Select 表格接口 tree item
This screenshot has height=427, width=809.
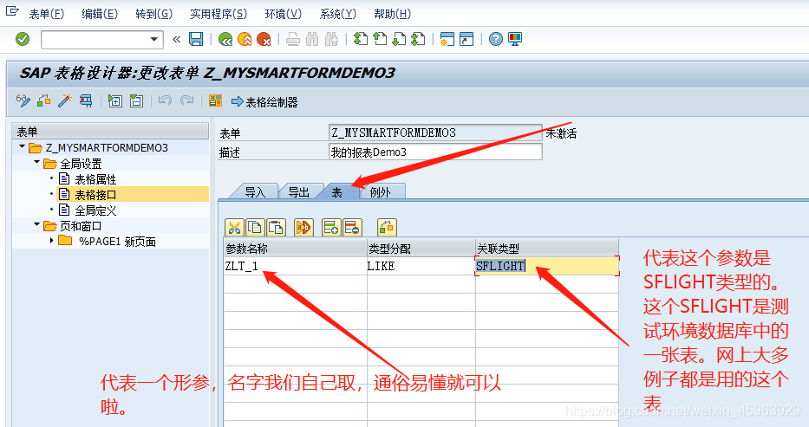click(95, 195)
